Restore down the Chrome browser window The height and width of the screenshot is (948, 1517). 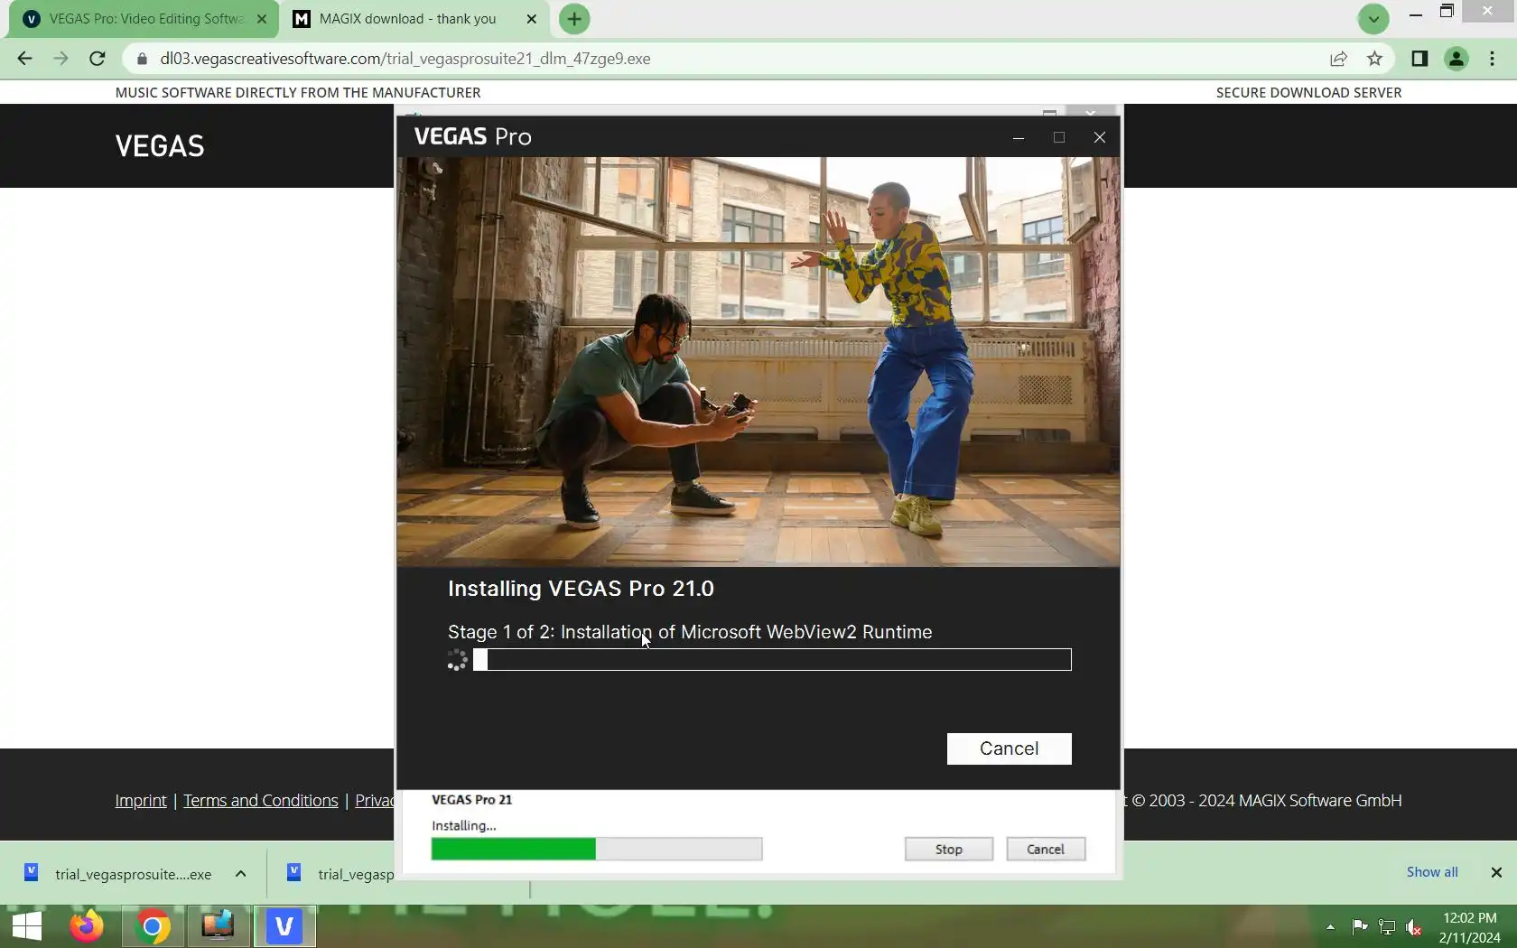(x=1447, y=13)
